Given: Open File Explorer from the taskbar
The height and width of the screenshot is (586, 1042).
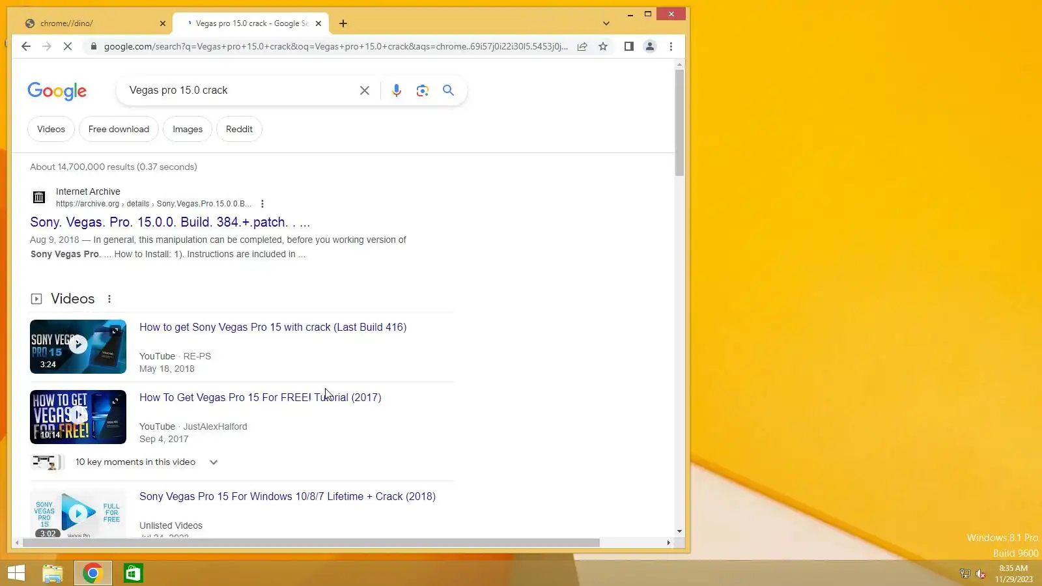Looking at the screenshot, I should tap(53, 573).
